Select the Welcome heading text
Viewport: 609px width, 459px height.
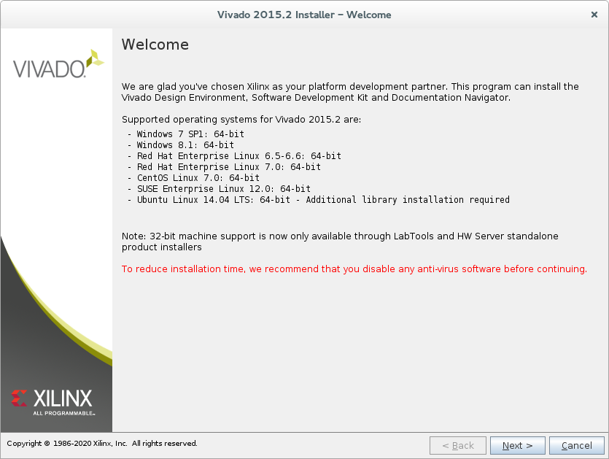point(155,45)
